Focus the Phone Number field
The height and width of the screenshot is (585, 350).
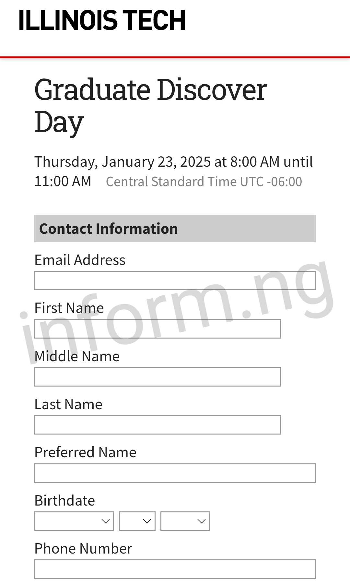[x=175, y=569]
